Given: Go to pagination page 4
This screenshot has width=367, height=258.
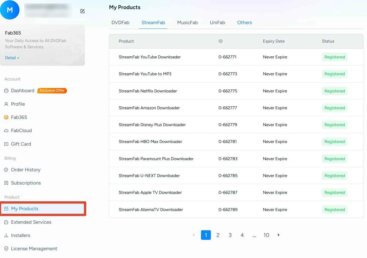Looking at the screenshot, I should coord(242,235).
